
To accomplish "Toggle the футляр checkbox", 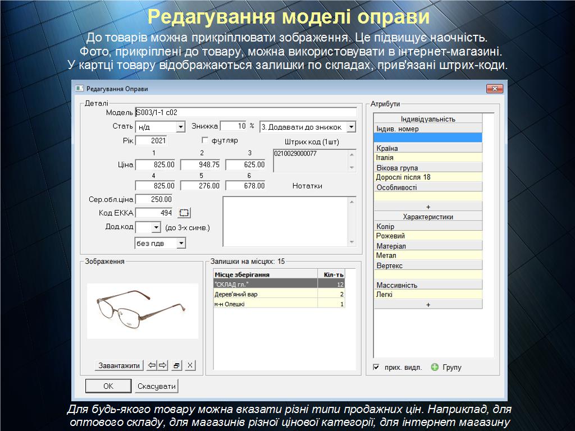I will [x=205, y=140].
